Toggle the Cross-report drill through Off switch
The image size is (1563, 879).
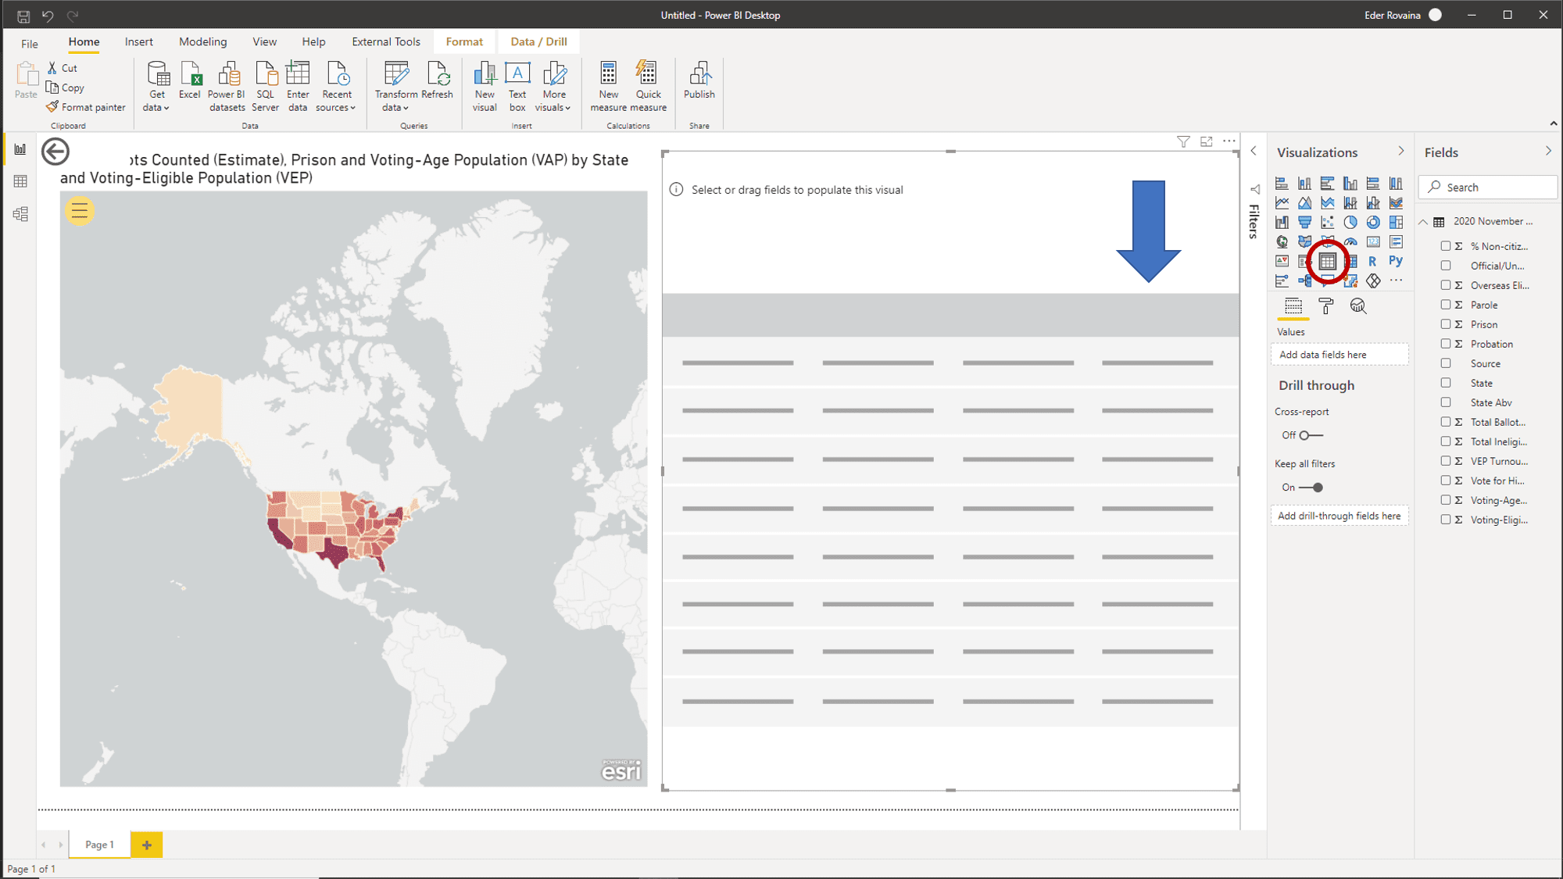[x=1307, y=434]
